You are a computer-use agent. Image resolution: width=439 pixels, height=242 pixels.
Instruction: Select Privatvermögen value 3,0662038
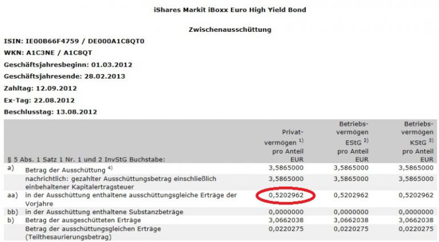coord(286,220)
